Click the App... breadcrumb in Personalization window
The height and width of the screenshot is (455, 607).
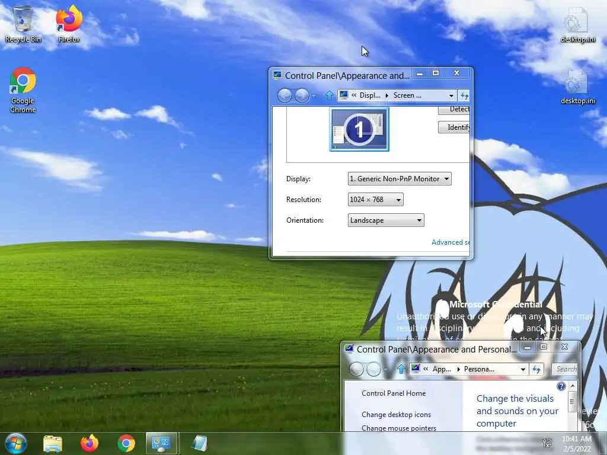click(442, 369)
